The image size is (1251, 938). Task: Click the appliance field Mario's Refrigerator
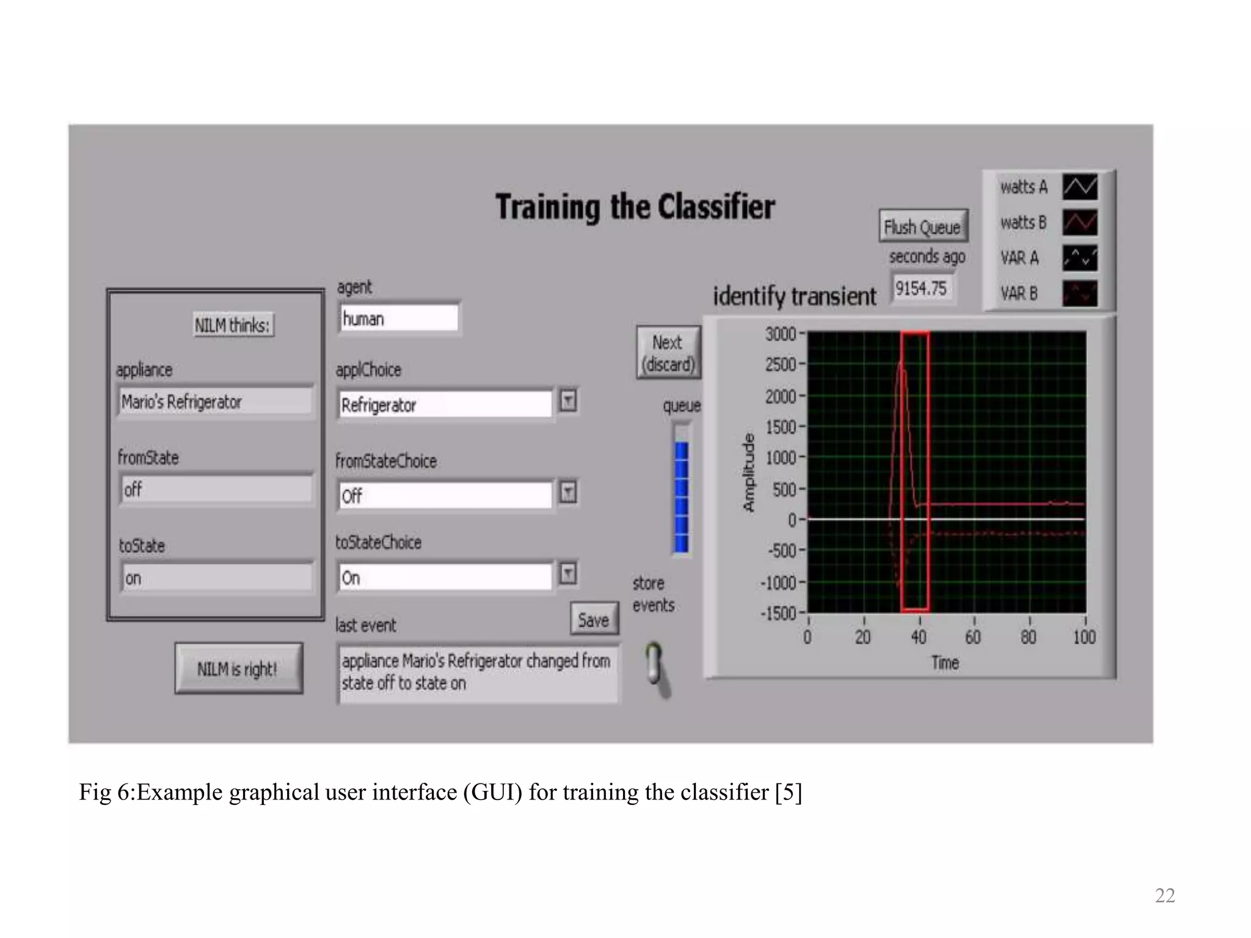point(216,401)
